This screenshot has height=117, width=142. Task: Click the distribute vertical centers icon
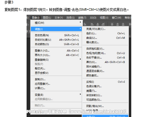point(117,24)
